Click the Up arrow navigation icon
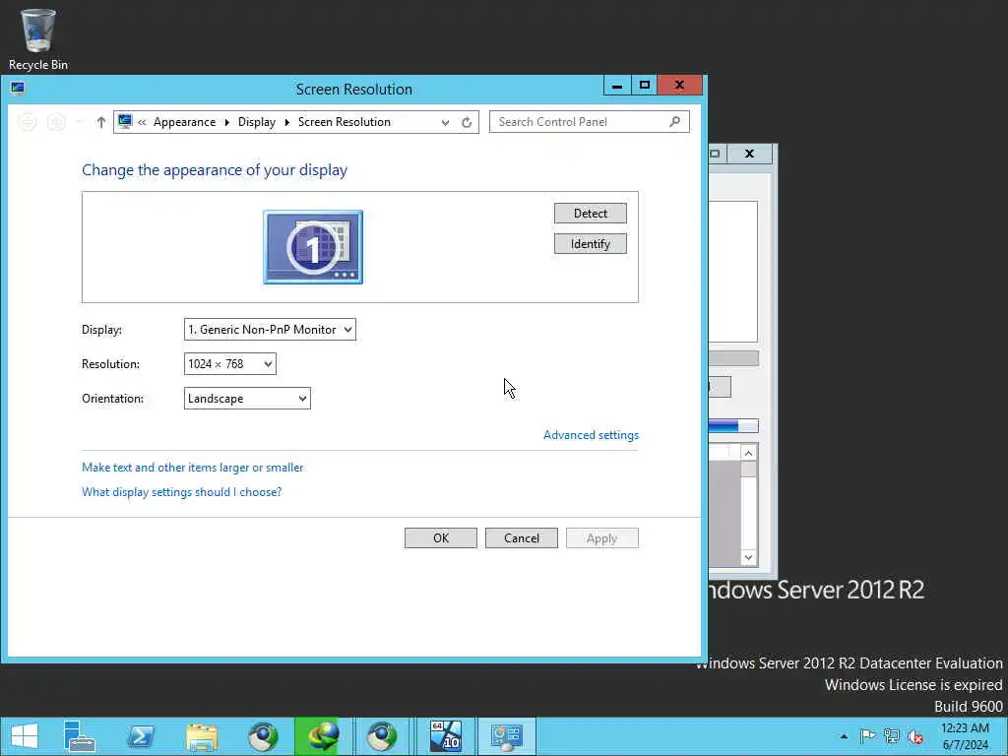 101,122
